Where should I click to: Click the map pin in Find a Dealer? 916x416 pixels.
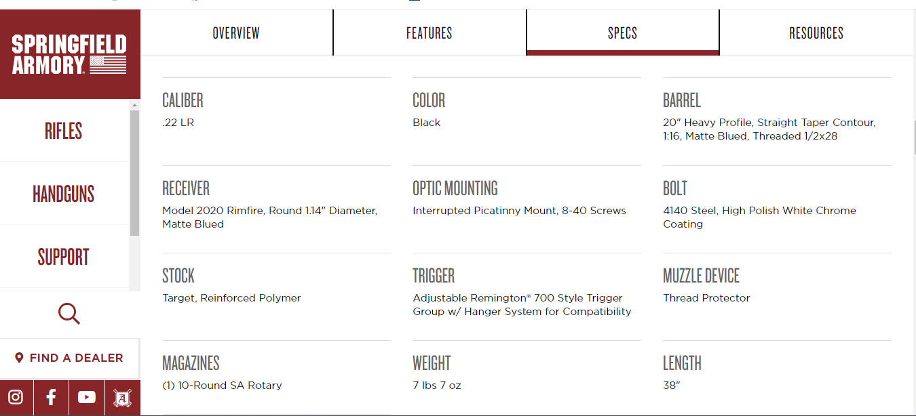pos(19,358)
